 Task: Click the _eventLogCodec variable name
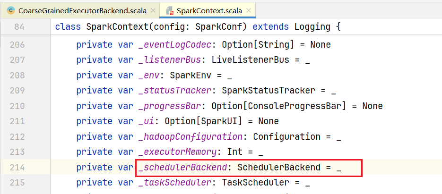[x=175, y=45]
